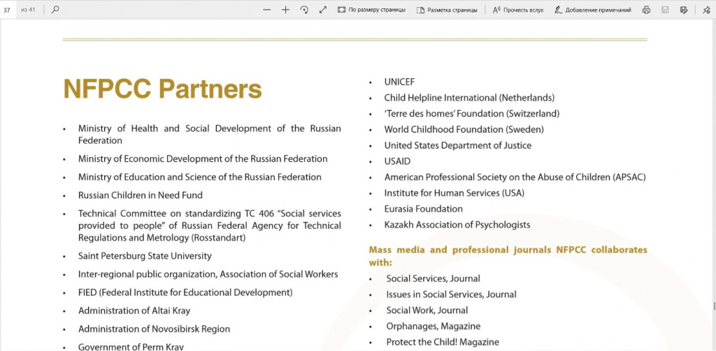
Task: Zoom in with the plus icon
Action: coord(285,10)
